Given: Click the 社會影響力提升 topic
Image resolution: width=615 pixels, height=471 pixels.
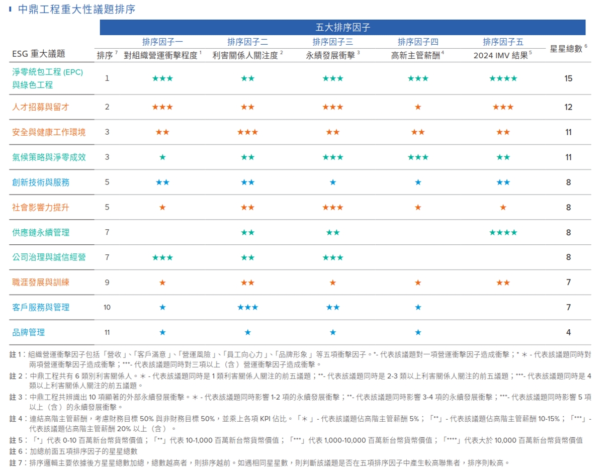Looking at the screenshot, I should tap(41, 207).
